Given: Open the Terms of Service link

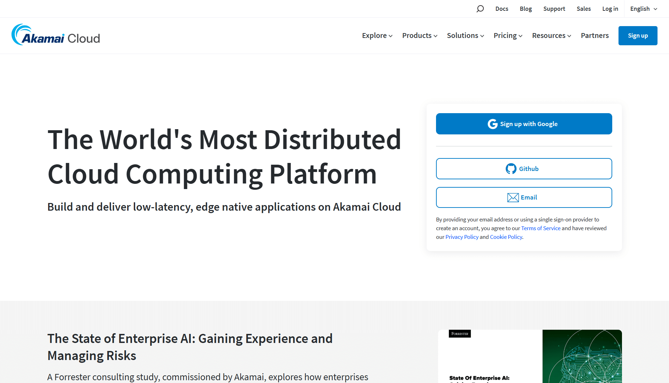Looking at the screenshot, I should (x=540, y=228).
